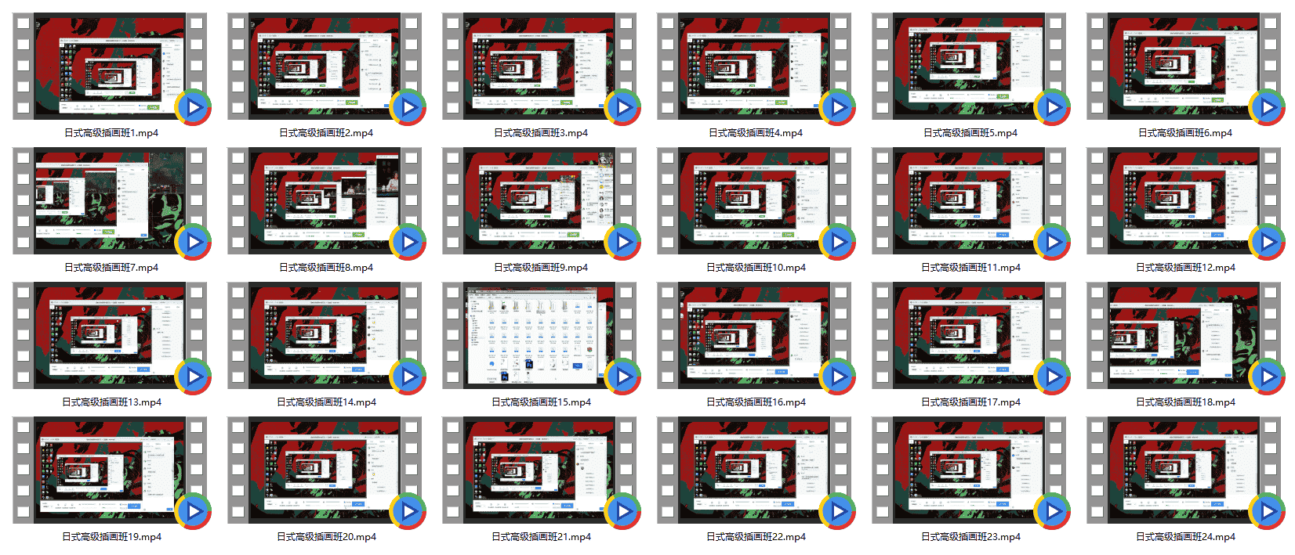Click the thumbnail of 日式高级插画班24.mp4
1295x555 pixels.
1184,470
